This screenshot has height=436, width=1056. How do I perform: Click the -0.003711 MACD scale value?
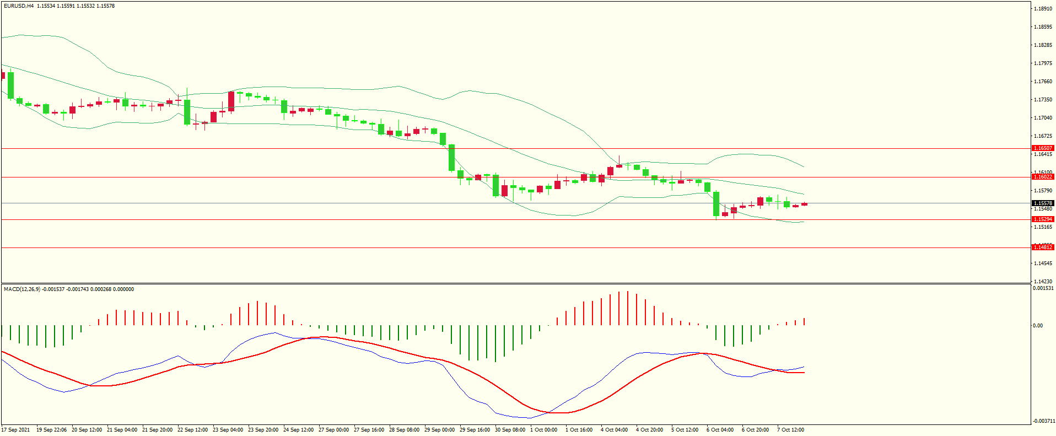tap(1043, 421)
